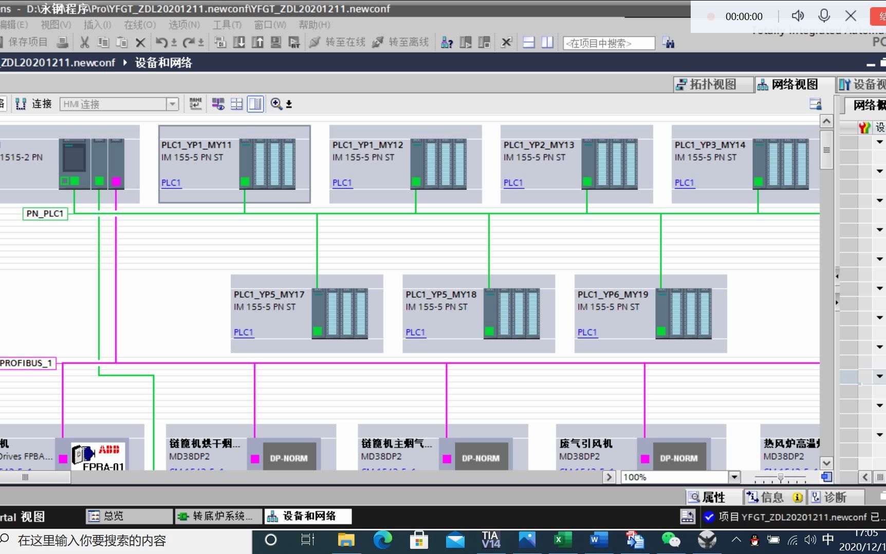
Task: Open the 窗口(W) menu
Action: [x=270, y=25]
